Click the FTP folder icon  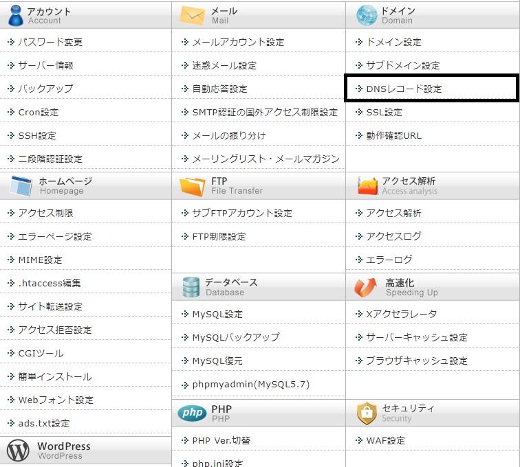[x=193, y=186]
